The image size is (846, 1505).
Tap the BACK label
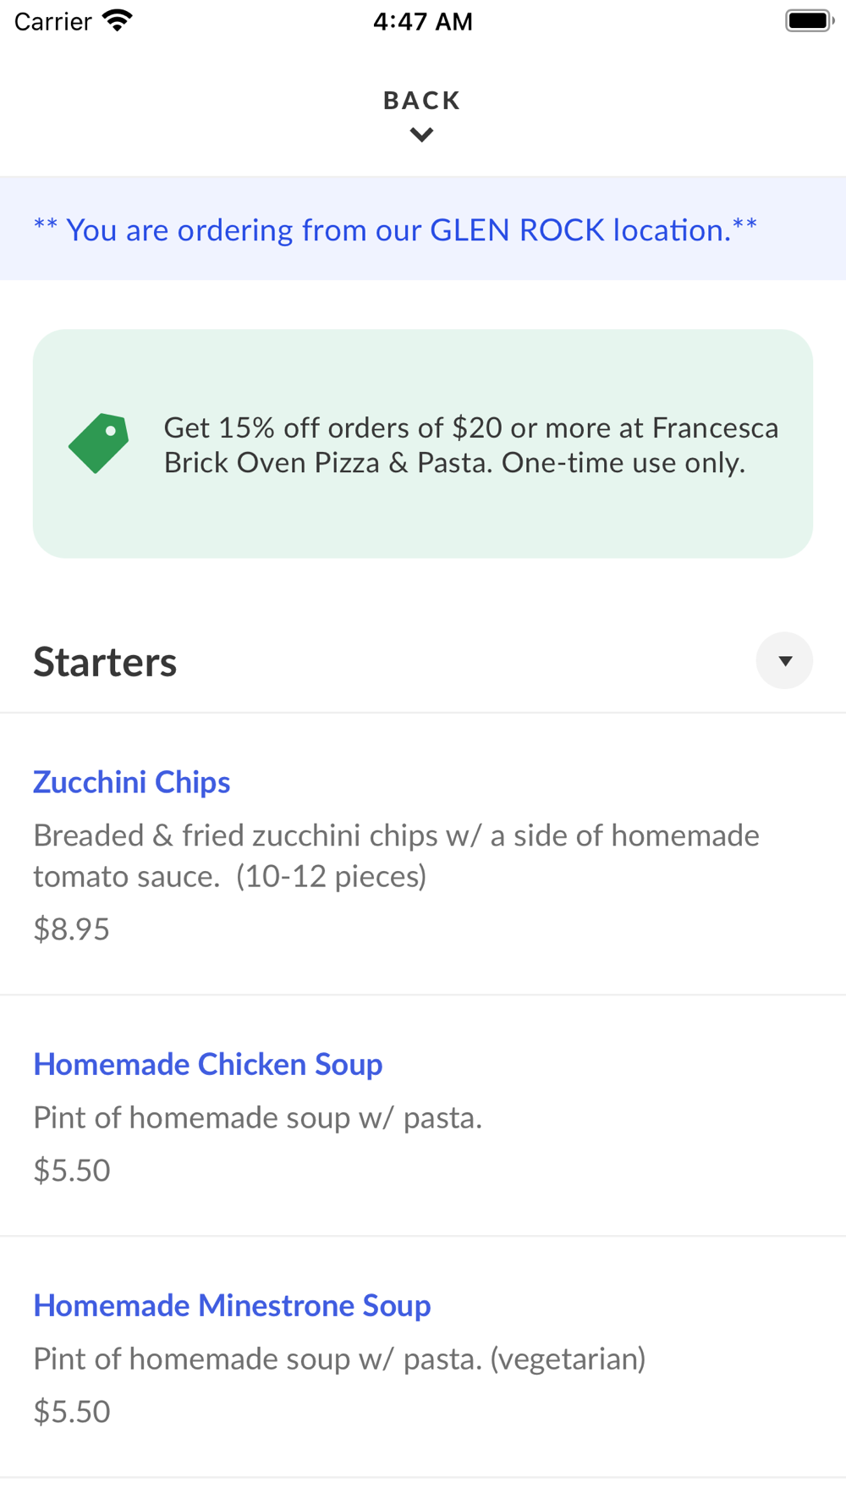click(422, 101)
